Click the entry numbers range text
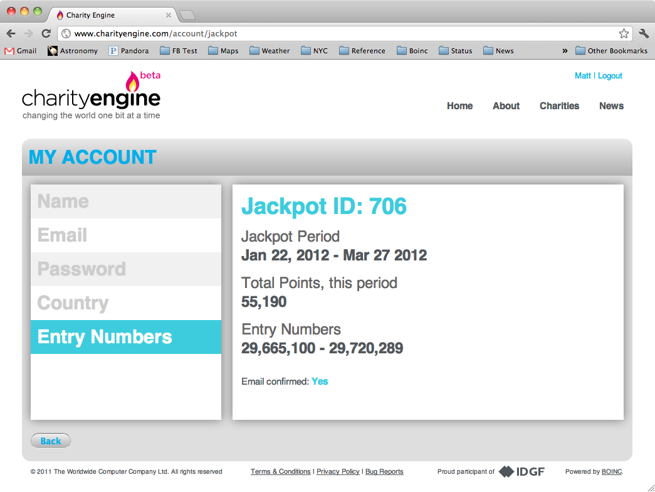655x492 pixels. (322, 348)
